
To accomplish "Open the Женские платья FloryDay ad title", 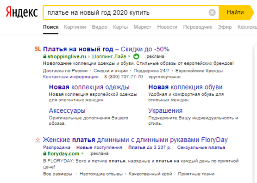I will click(x=135, y=140).
